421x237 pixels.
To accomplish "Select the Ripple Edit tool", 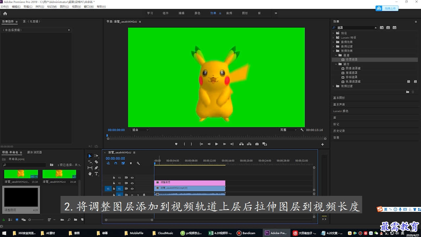I will point(90,162).
